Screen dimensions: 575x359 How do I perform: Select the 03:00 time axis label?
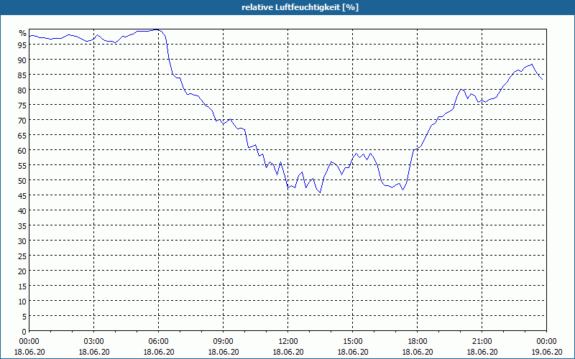[x=93, y=342]
